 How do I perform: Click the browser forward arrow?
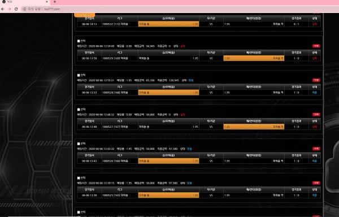(x=9, y=9)
